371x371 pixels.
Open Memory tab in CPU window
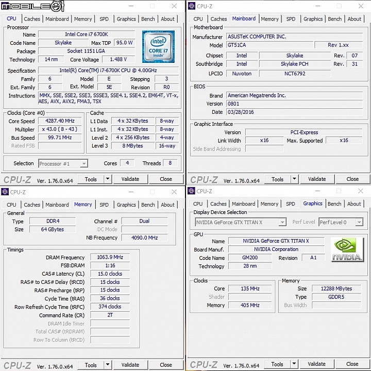coord(83,19)
